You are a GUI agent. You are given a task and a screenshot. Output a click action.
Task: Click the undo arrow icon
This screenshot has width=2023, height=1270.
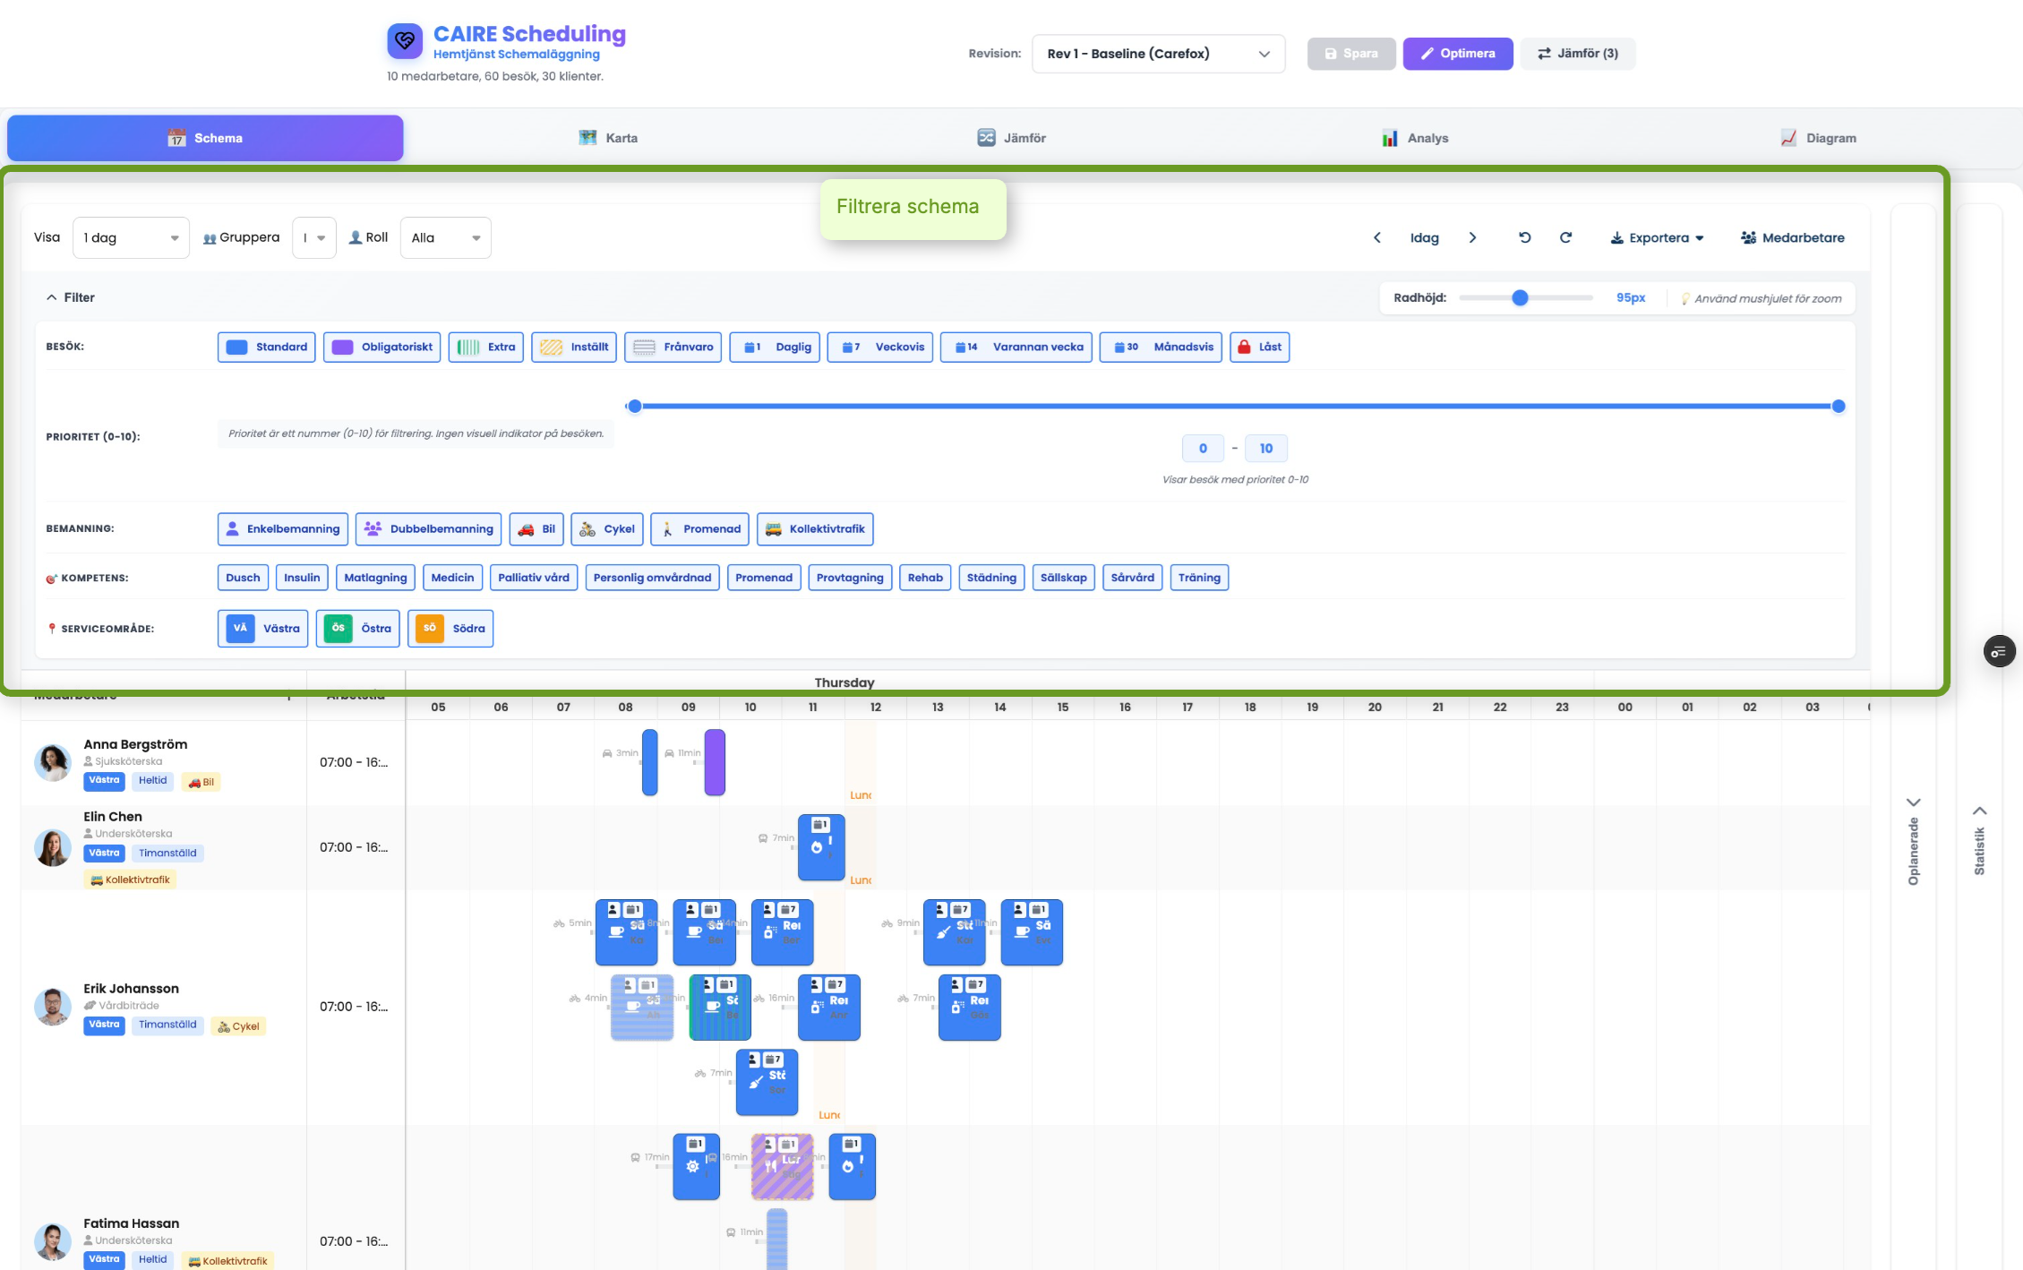point(1524,237)
